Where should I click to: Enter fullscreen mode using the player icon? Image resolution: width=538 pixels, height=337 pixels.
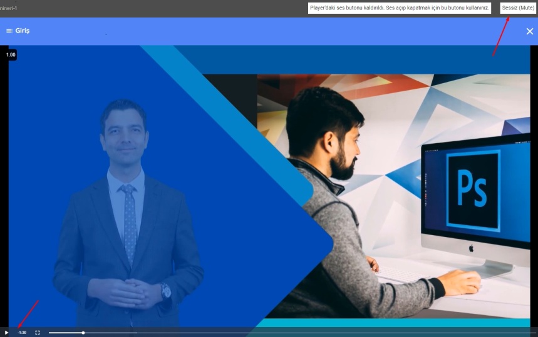38,333
